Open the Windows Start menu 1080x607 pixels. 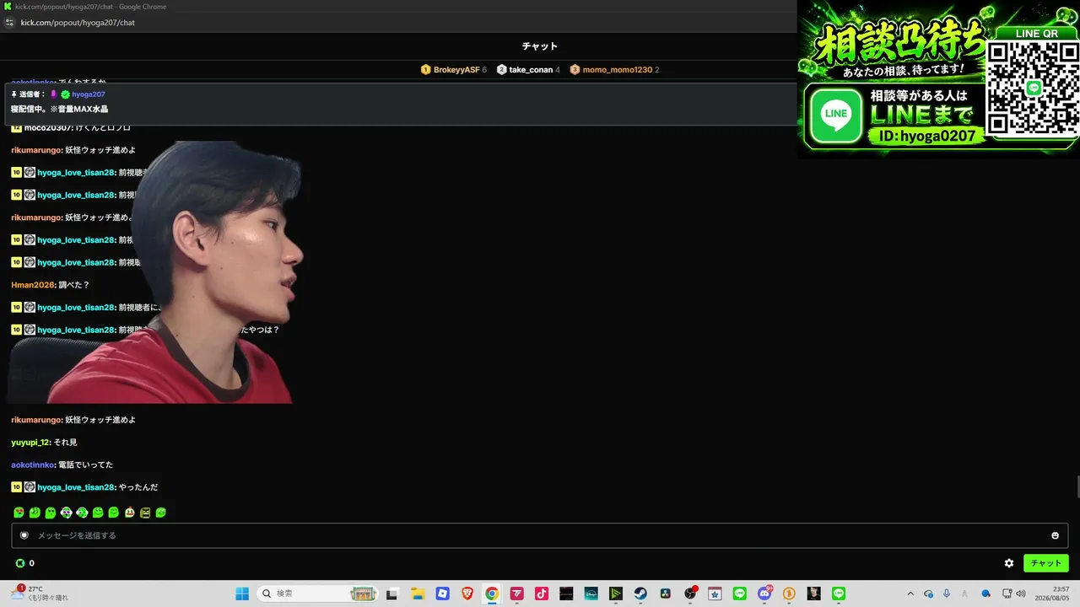pyautogui.click(x=242, y=594)
